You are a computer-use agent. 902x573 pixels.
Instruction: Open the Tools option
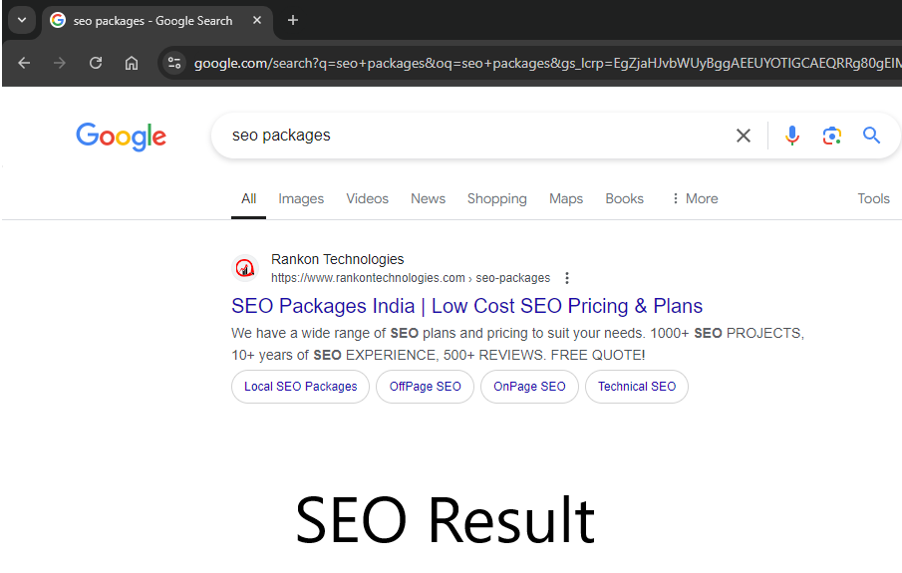point(873,198)
